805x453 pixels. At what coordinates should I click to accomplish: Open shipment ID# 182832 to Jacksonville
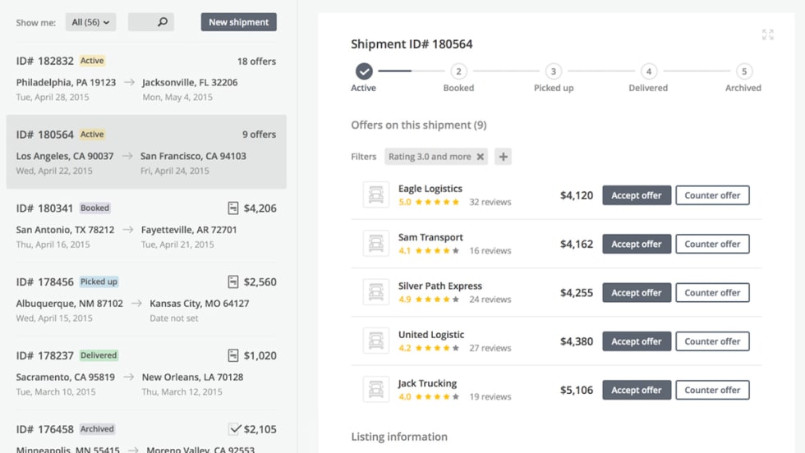pyautogui.click(x=146, y=78)
